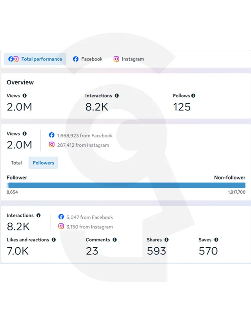
Task: Click info icon next to Comments
Action: tap(115, 240)
